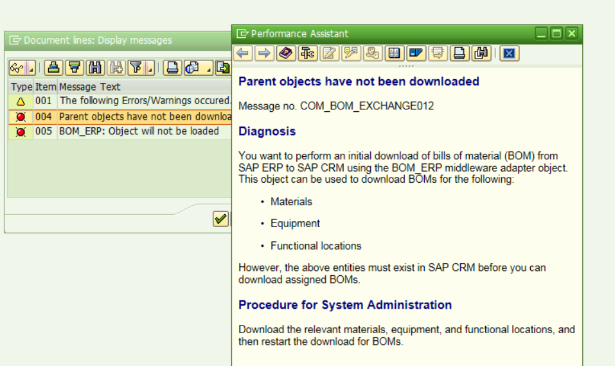Go back in Performance Assistant
The height and width of the screenshot is (366, 615).
click(x=243, y=53)
